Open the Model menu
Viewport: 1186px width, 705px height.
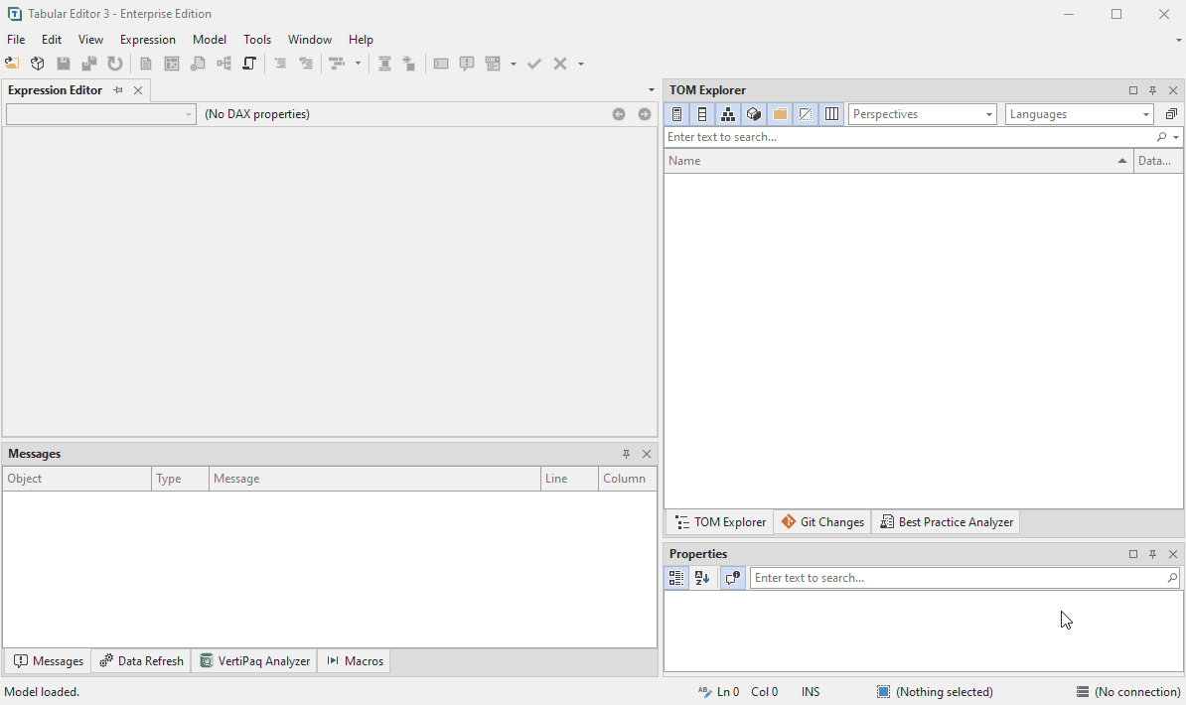[x=210, y=39]
